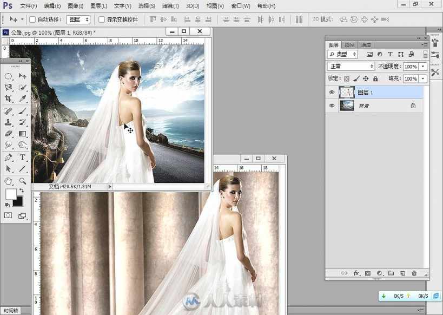443x315 pixels.
Task: Filter layers by pixel layers icon
Action: point(369,54)
